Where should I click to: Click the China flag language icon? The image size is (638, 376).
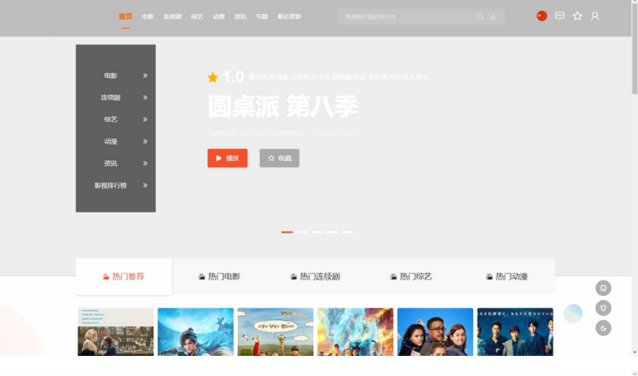(x=541, y=16)
